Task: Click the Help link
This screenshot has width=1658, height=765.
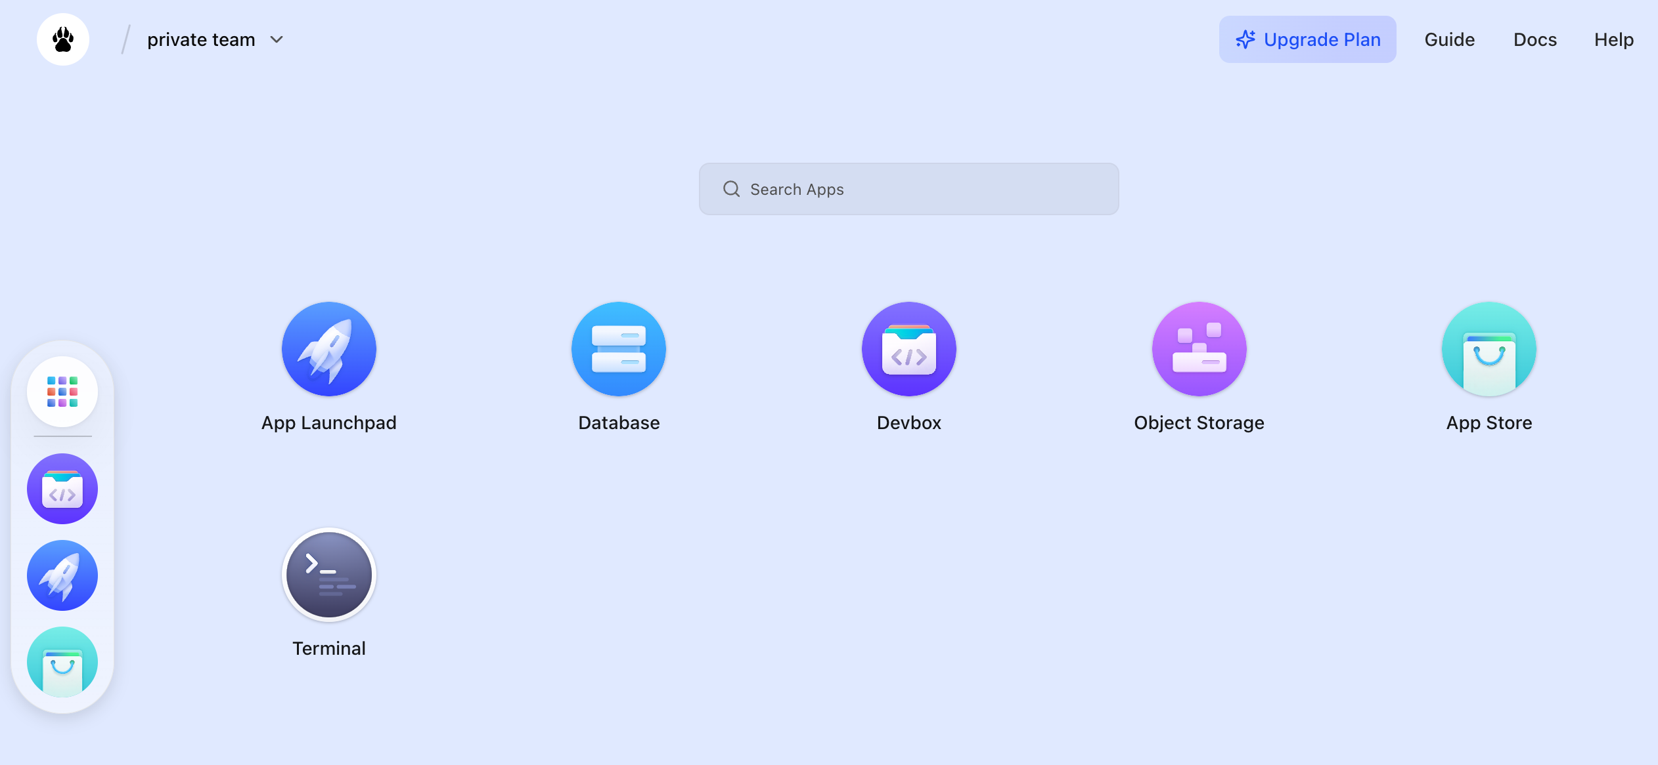Action: tap(1613, 39)
